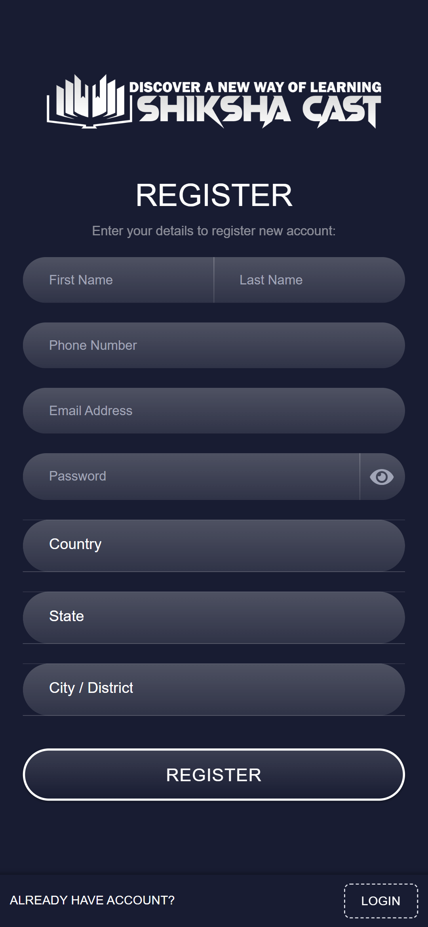Select the Last Name input
Viewport: 428px width, 927px height.
(309, 280)
